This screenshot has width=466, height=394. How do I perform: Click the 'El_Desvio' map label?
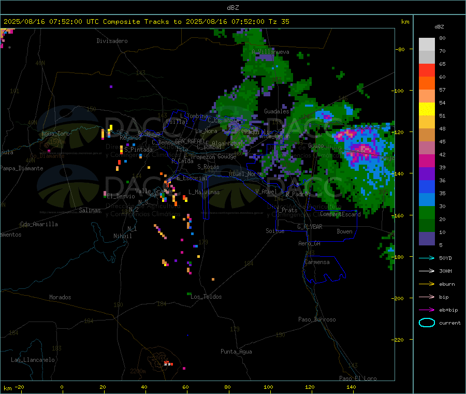pyautogui.click(x=121, y=196)
